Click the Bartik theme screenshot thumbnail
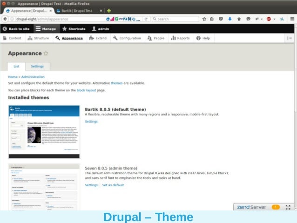The width and height of the screenshot is (297, 223). click(x=44, y=132)
